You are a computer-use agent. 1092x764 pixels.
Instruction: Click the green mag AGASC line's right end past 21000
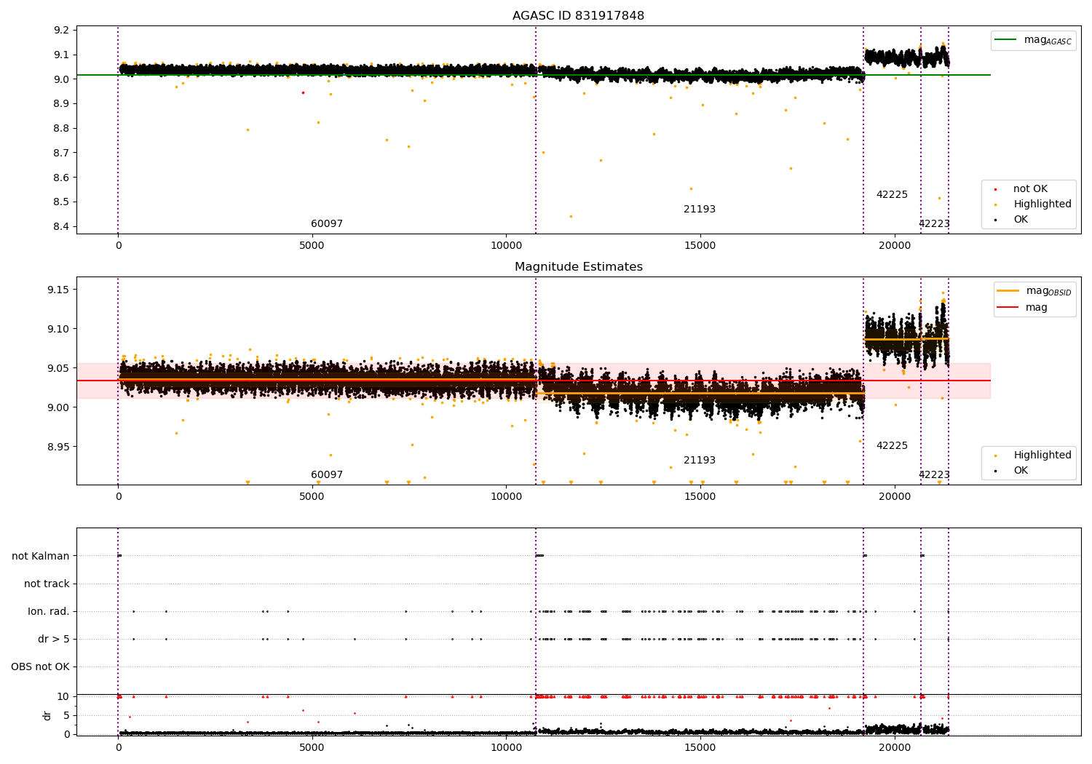pyautogui.click(x=989, y=75)
